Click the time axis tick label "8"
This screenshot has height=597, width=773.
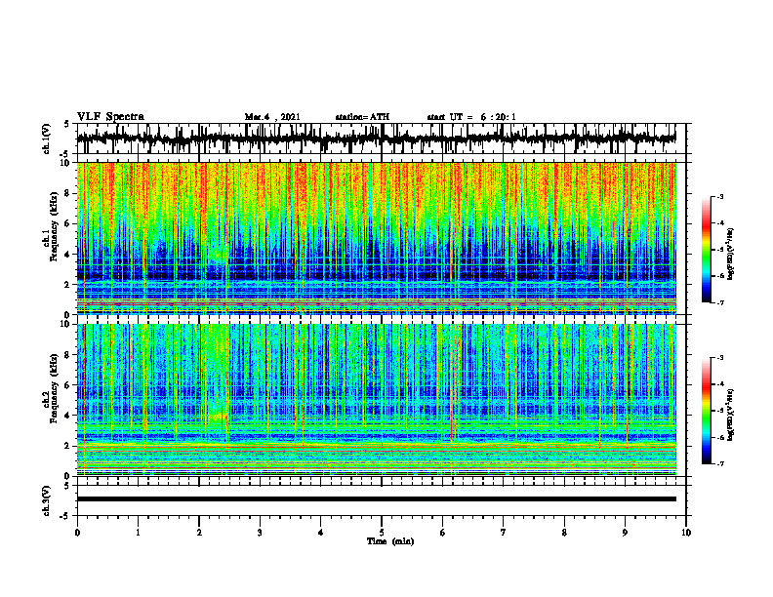point(564,533)
